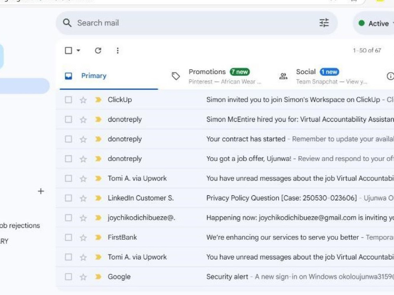This screenshot has width=394, height=295.
Task: Toggle importance marker on job offer email
Action: [x=98, y=159]
